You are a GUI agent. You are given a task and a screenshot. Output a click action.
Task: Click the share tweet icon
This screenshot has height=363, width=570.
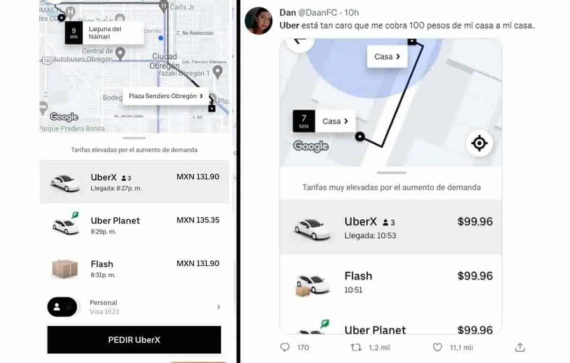[x=520, y=347]
